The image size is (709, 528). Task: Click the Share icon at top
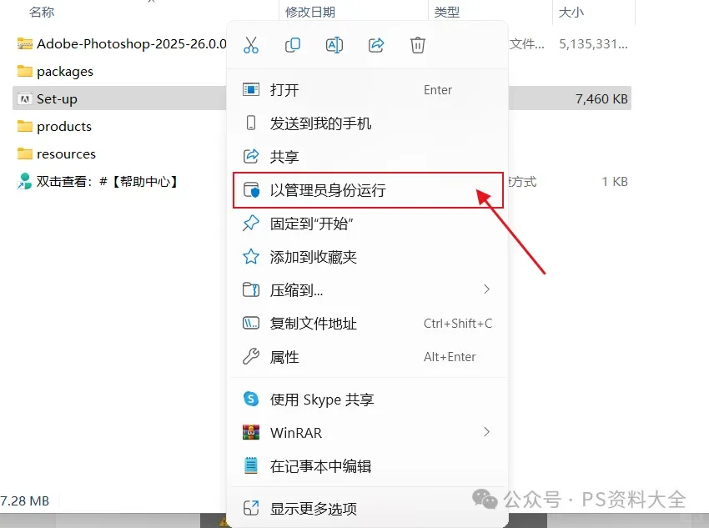[375, 45]
